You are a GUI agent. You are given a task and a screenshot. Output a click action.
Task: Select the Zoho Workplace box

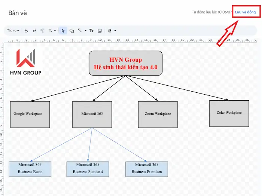pyautogui.click(x=229, y=113)
